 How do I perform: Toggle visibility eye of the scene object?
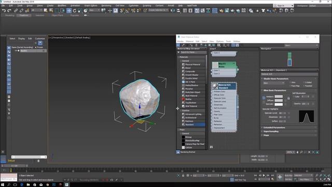[16, 51]
